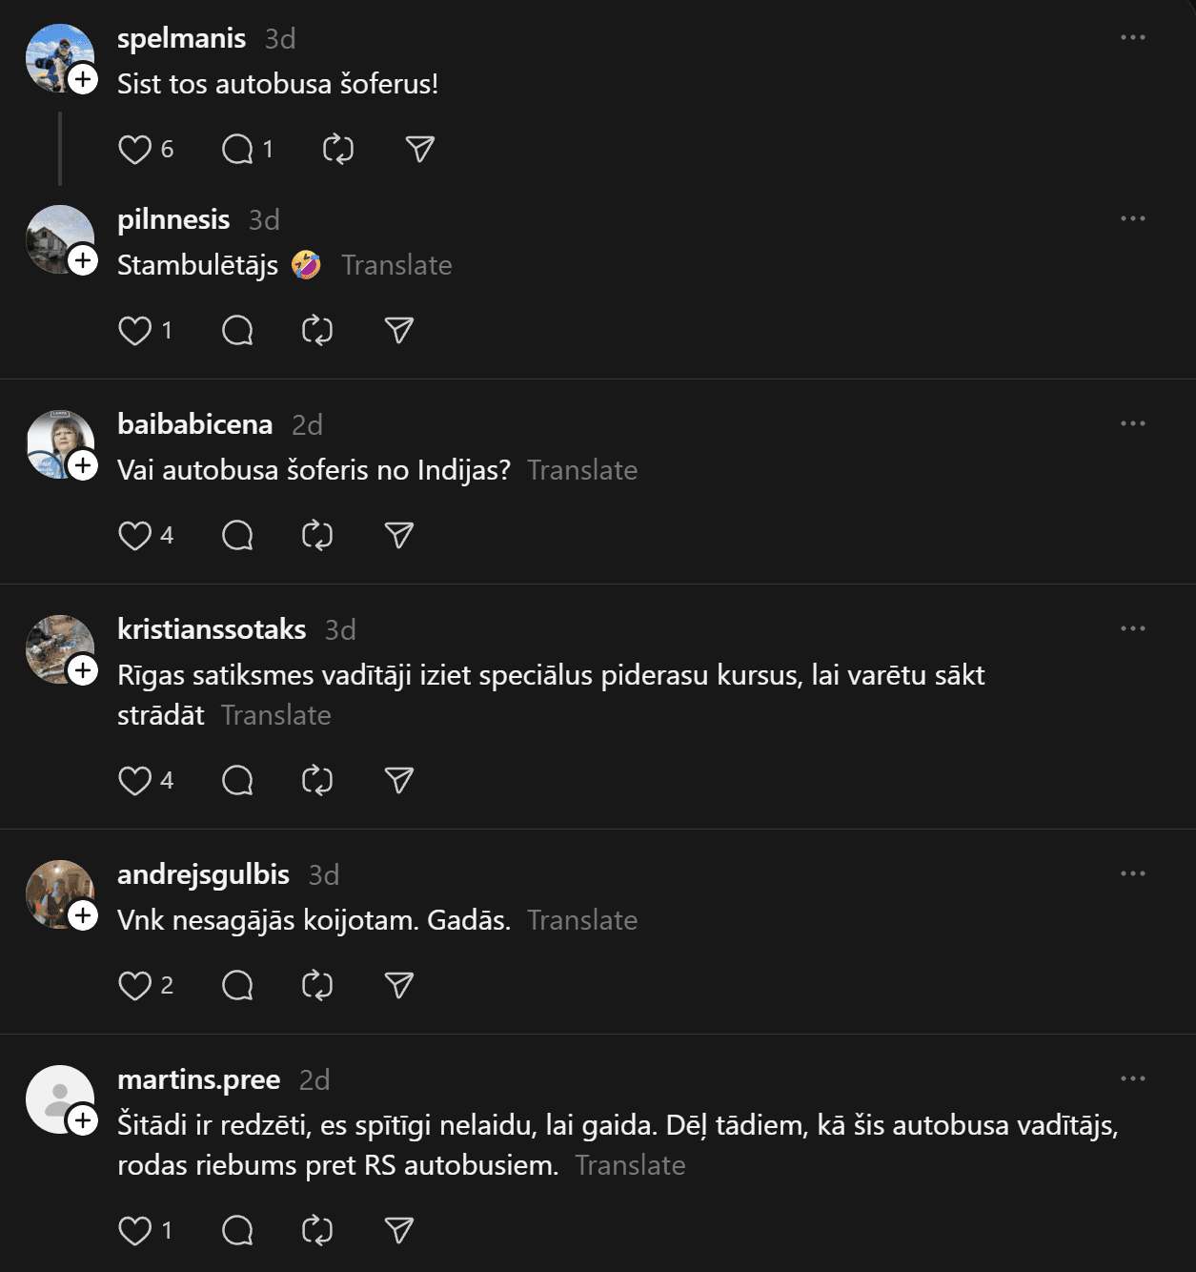Translate the andrejsgulbis comment
Viewport: 1196px width, 1272px height.
pos(582,920)
